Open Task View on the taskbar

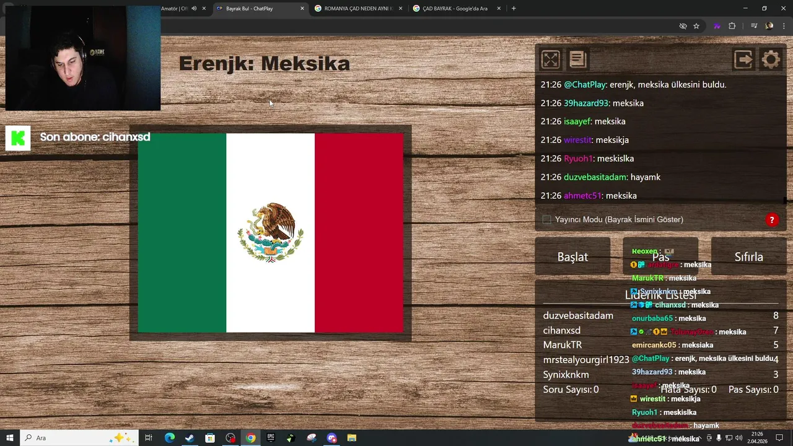click(x=149, y=438)
